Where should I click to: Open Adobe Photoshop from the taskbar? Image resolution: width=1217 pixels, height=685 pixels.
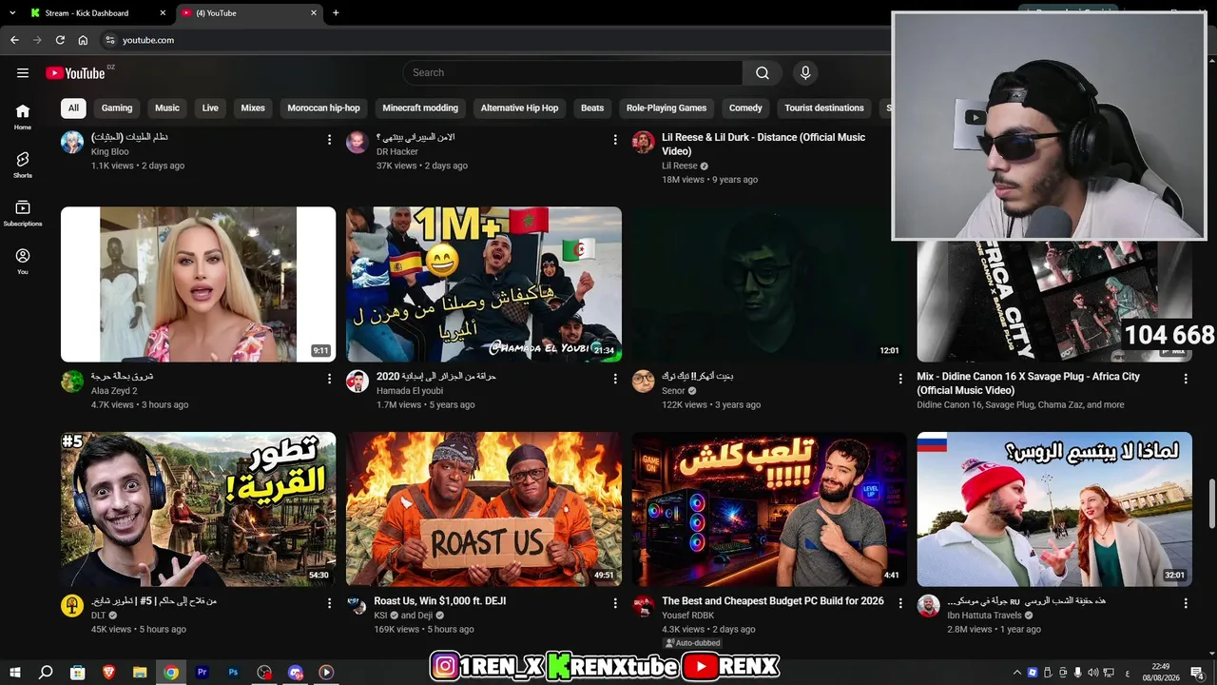[233, 672]
